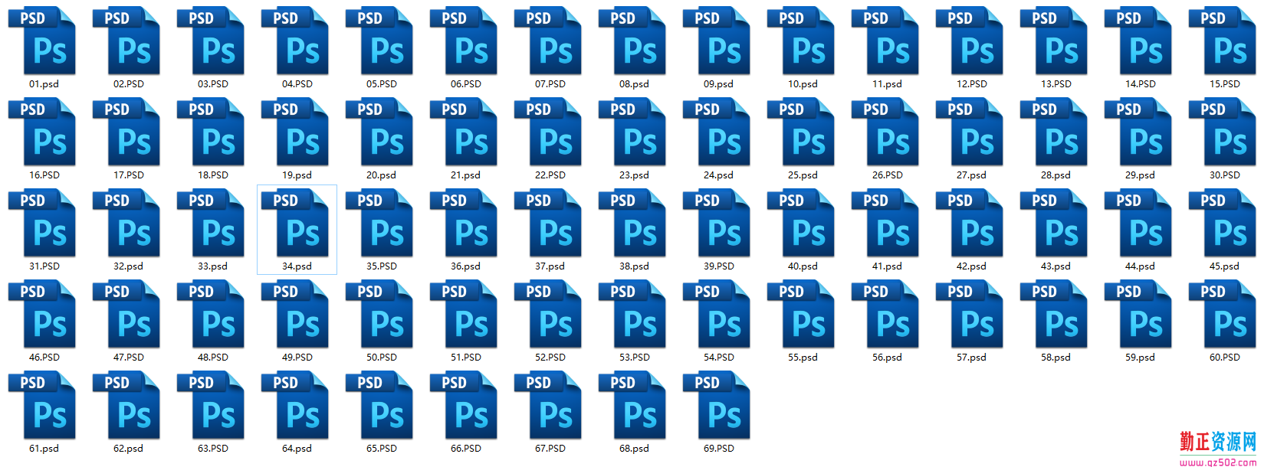Select the 54.PSD file icon
This screenshot has height=467, width=1264.
(717, 314)
